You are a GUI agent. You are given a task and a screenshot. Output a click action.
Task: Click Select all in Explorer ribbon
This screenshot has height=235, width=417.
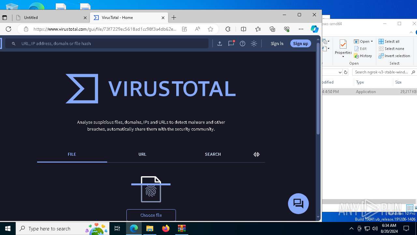coord(389,41)
